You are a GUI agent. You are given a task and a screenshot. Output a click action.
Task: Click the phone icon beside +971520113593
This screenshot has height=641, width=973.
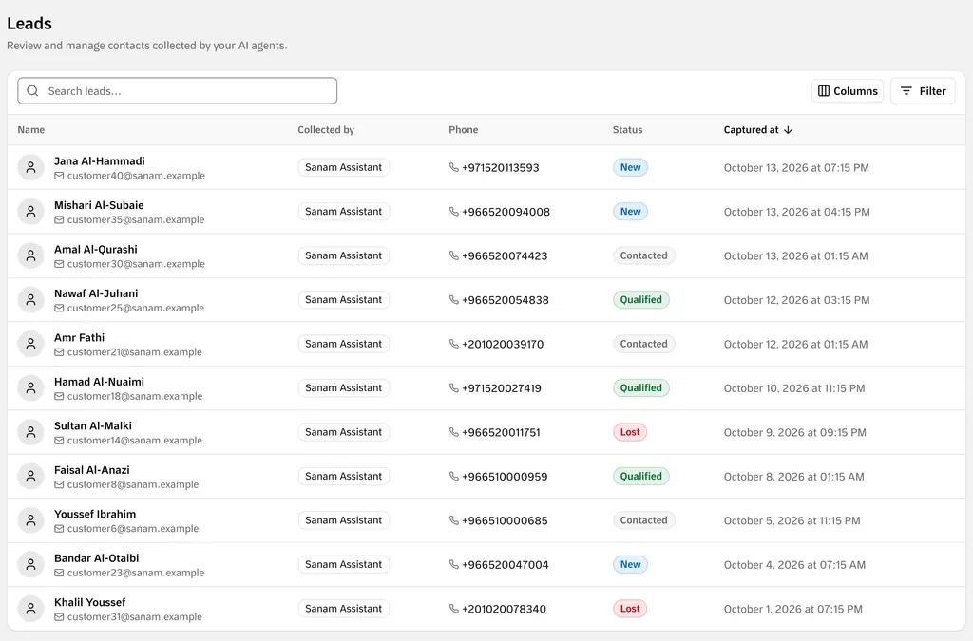(453, 167)
